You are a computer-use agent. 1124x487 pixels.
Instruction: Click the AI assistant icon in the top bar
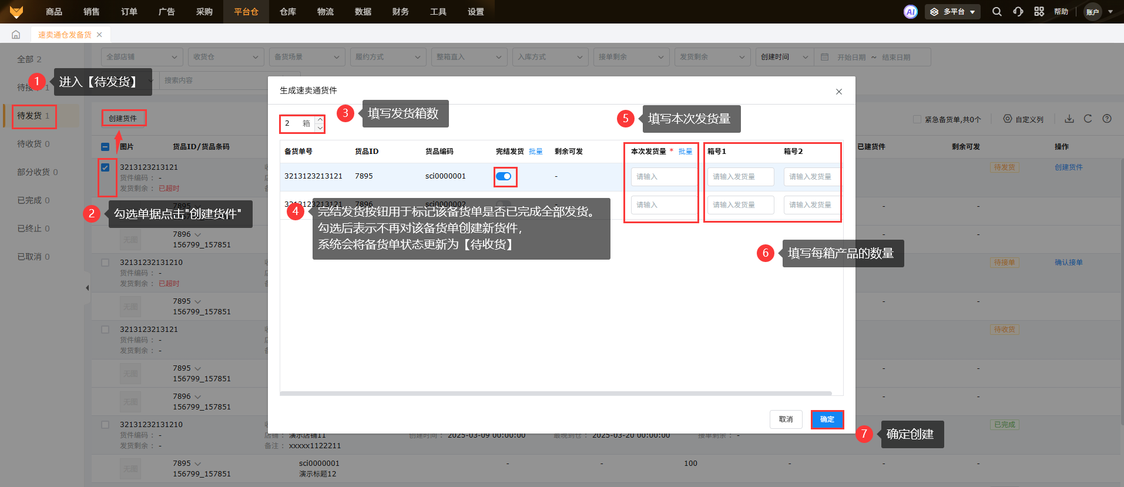(910, 12)
